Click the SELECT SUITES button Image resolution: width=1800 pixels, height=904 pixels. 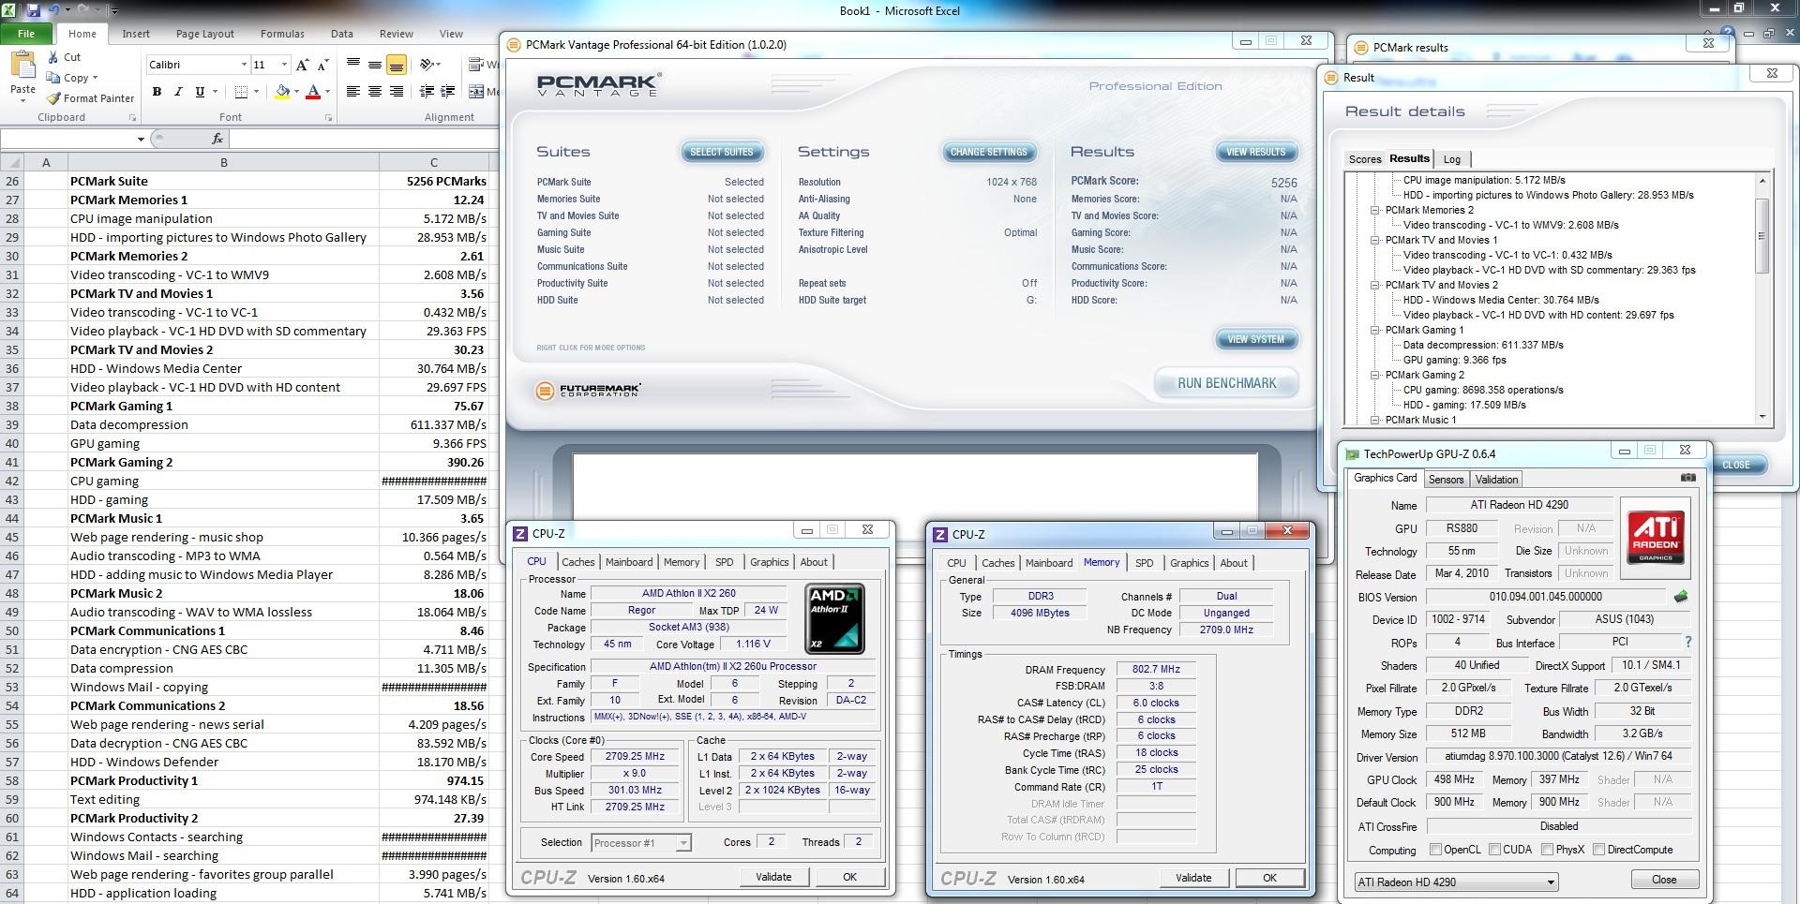click(x=721, y=152)
